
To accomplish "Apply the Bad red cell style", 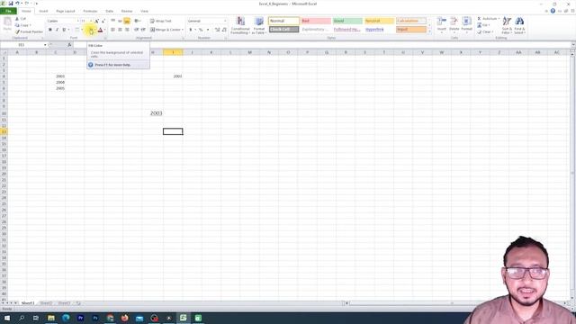I will (x=316, y=21).
